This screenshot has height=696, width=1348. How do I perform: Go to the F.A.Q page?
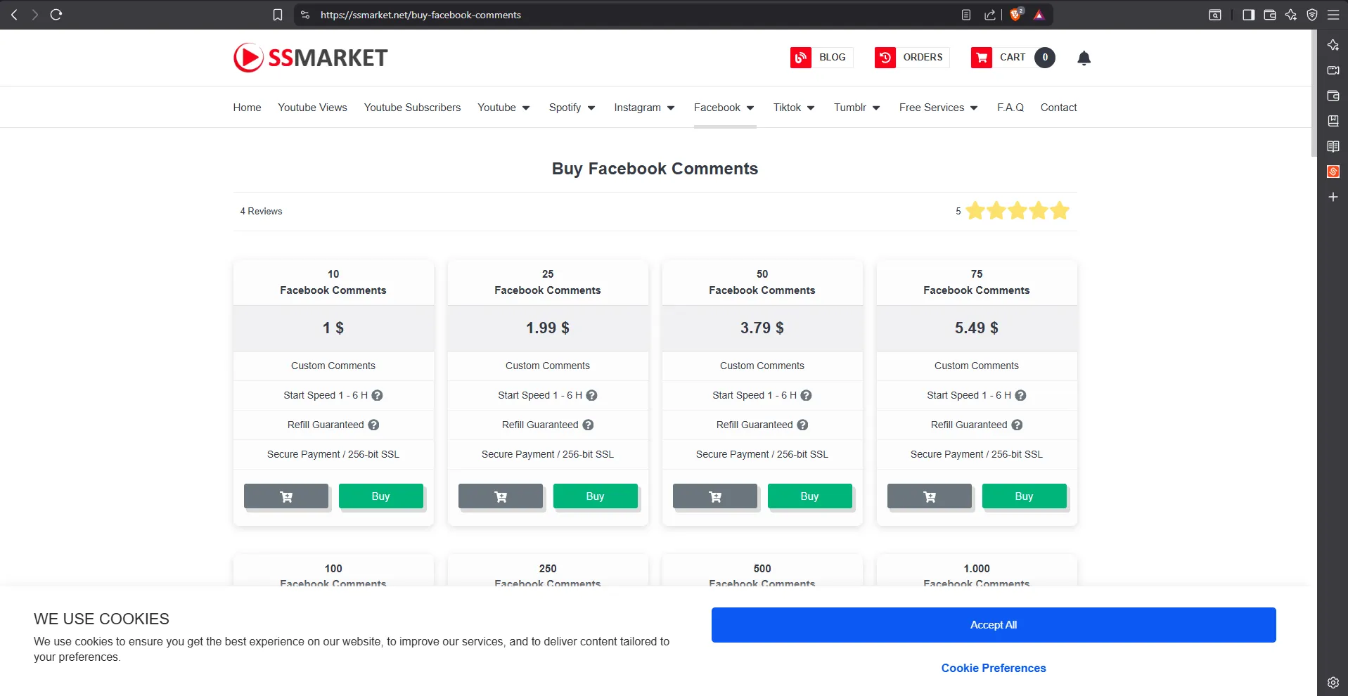coord(1010,107)
